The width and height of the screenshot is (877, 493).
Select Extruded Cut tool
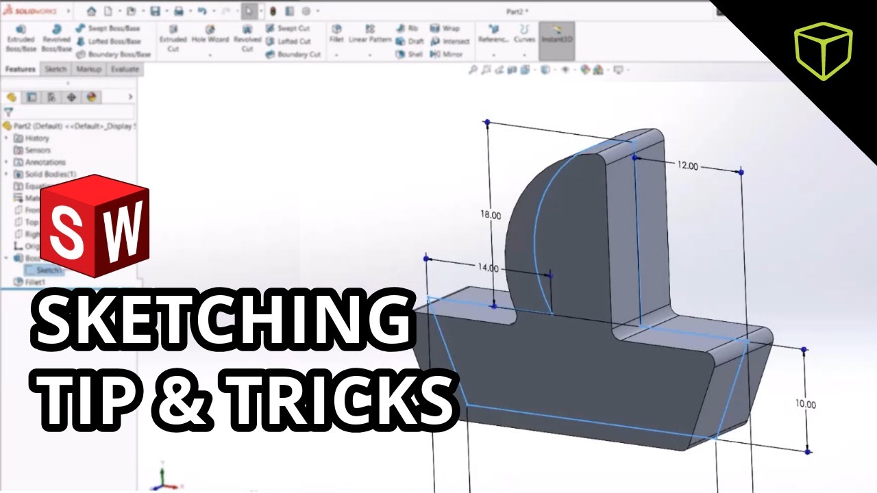tap(173, 38)
